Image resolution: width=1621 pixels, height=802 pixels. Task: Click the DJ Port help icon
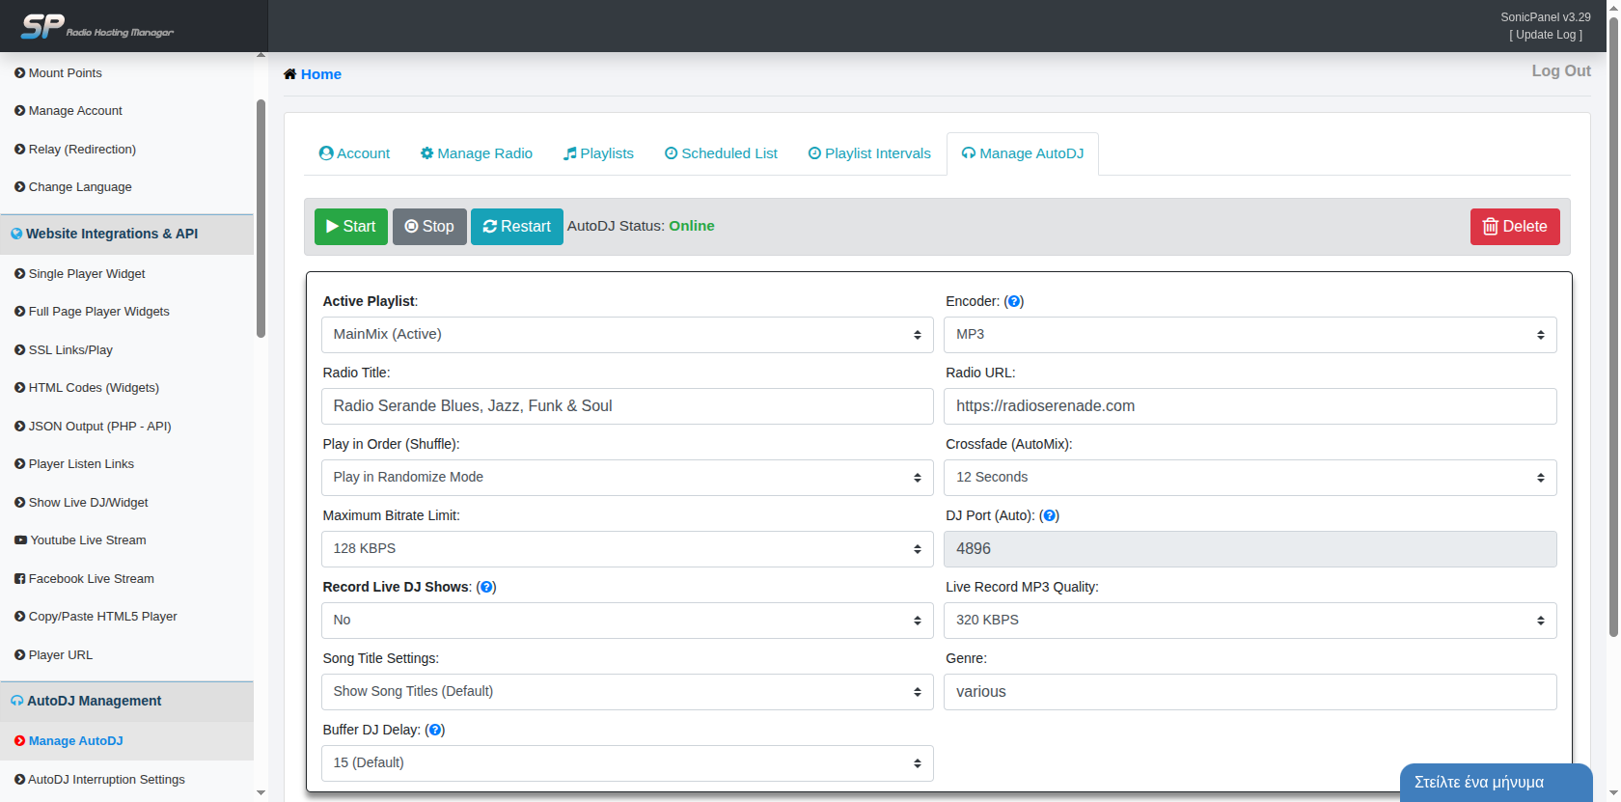tap(1050, 516)
